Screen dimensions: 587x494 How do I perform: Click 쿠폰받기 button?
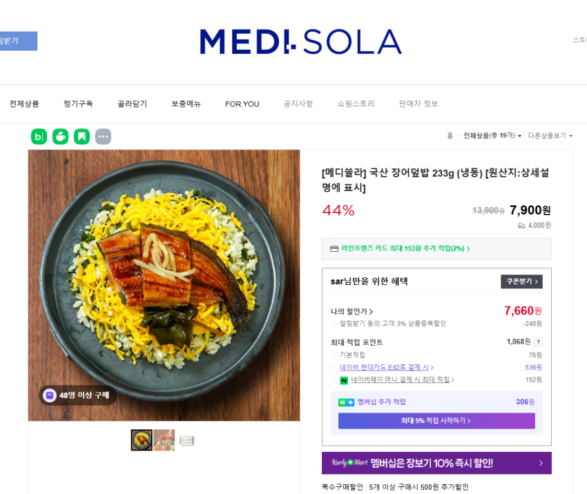coord(521,281)
